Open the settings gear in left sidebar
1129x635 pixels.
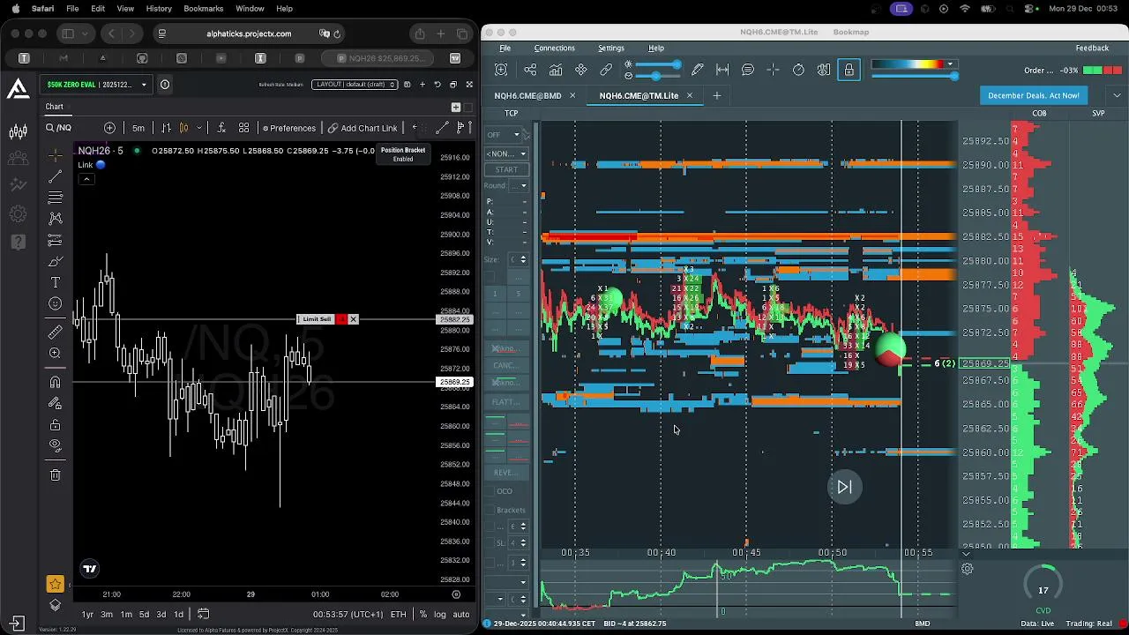[18, 213]
